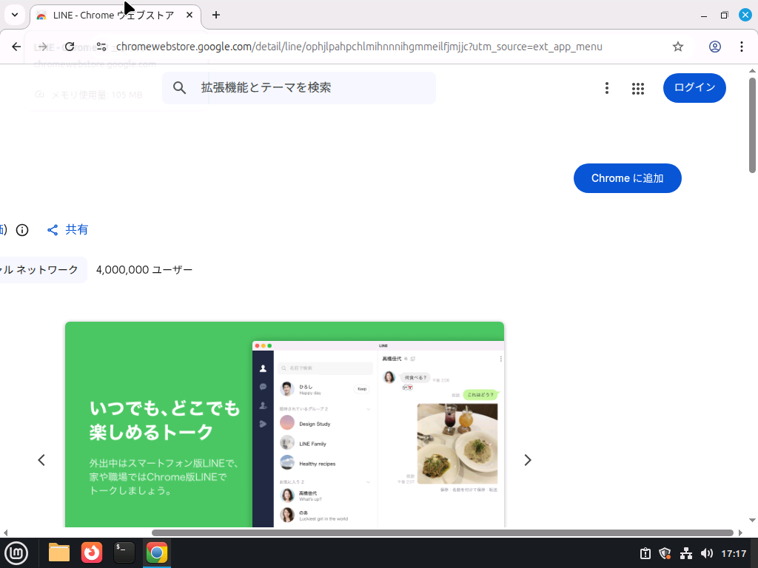
Task: Open the Web Store three-dot options menu
Action: (607, 88)
